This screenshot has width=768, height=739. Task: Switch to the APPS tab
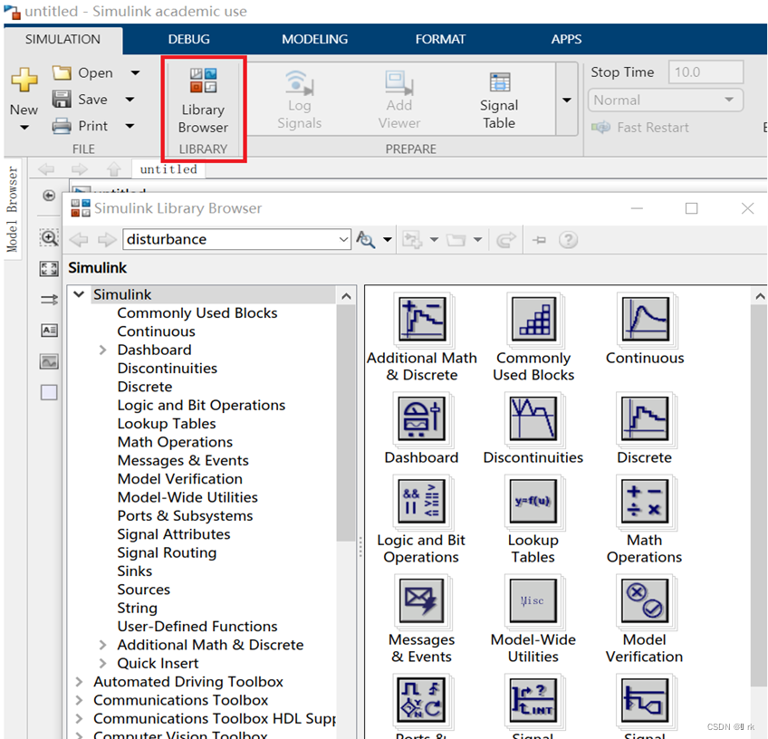pyautogui.click(x=566, y=39)
